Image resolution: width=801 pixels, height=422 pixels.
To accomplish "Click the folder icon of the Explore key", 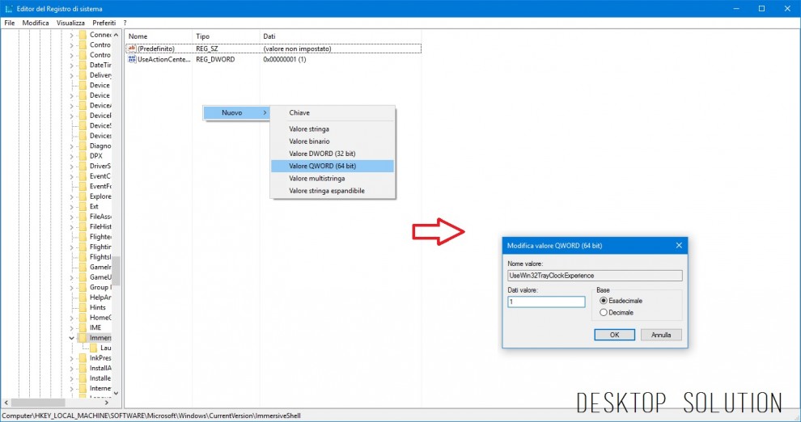I will pyautogui.click(x=83, y=196).
